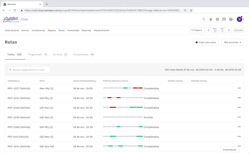Screen dimensions: 249x153
Task: Open the Gdl-Mex (3) route
Action: pyautogui.click(x=47, y=137)
